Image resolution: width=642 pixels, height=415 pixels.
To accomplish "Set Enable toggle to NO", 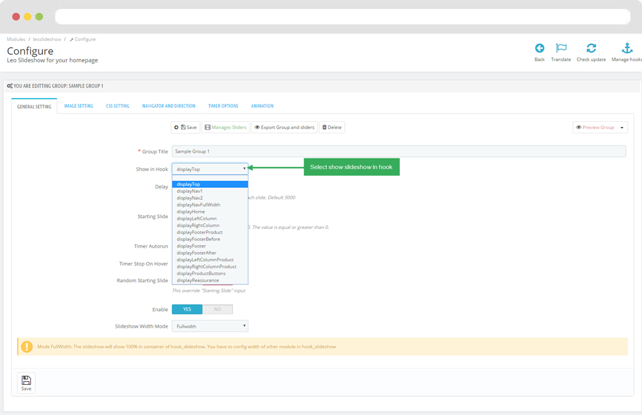I will (218, 309).
